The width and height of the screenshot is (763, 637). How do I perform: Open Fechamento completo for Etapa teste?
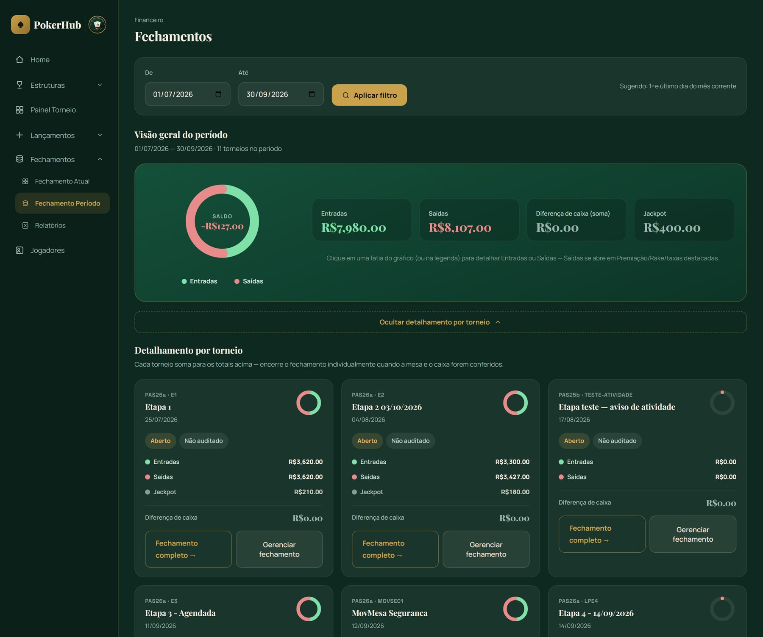602,534
